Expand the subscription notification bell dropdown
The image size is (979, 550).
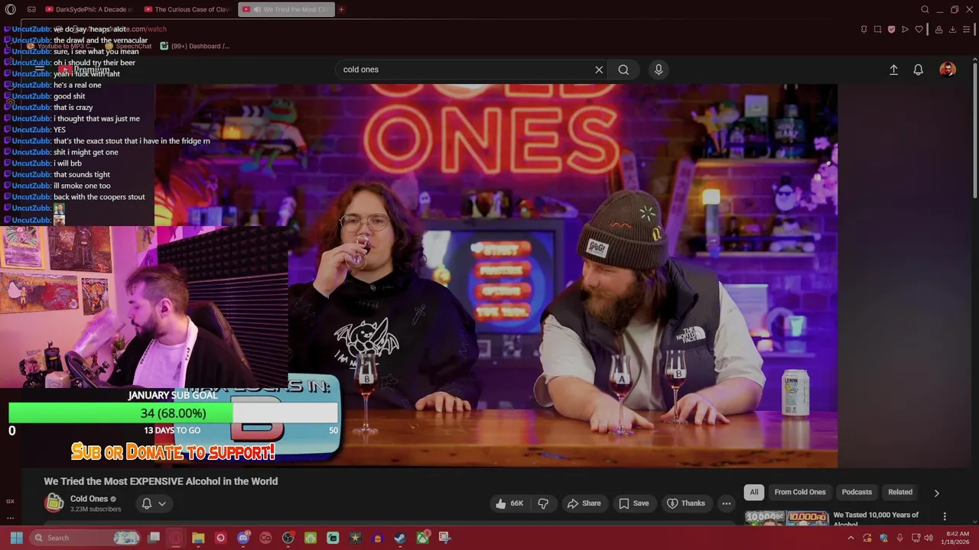[x=153, y=503]
